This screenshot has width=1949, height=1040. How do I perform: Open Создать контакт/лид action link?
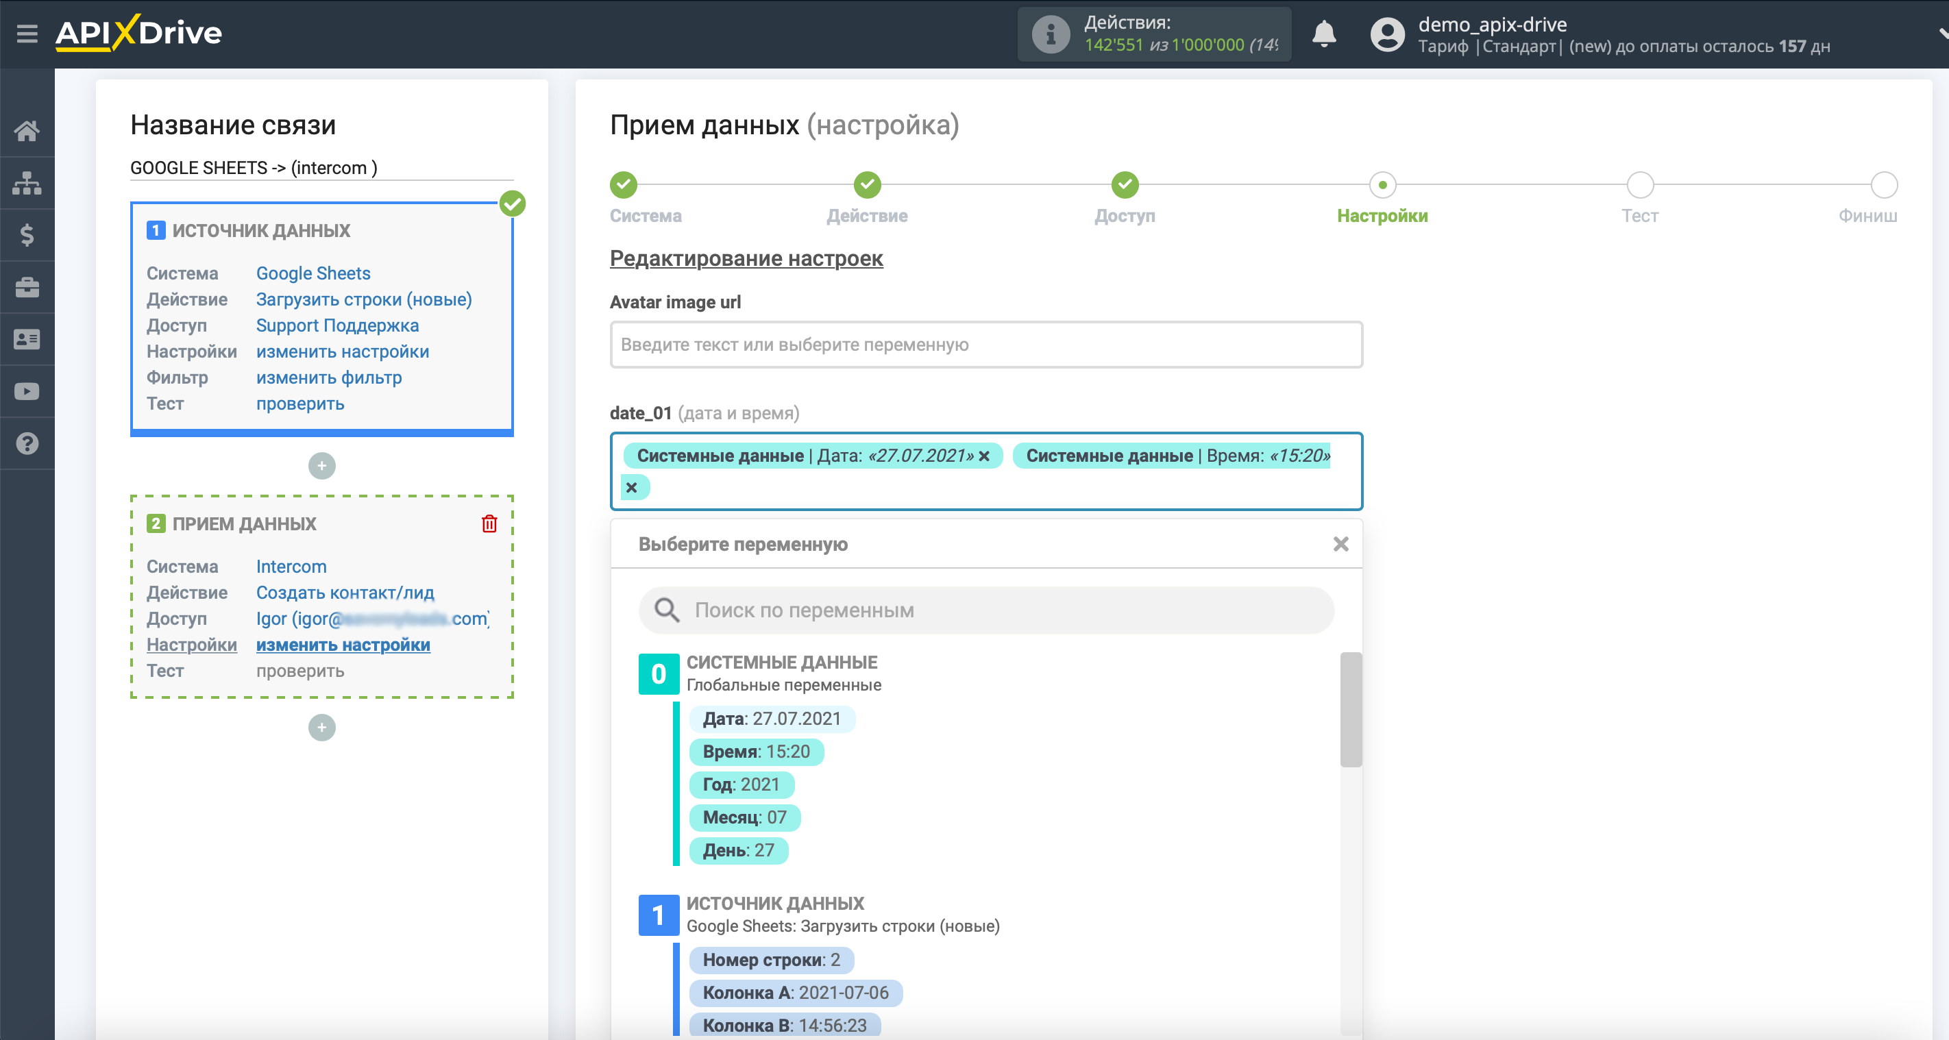pyautogui.click(x=345, y=592)
